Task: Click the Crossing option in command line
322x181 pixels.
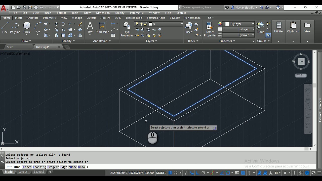Action: point(39,167)
